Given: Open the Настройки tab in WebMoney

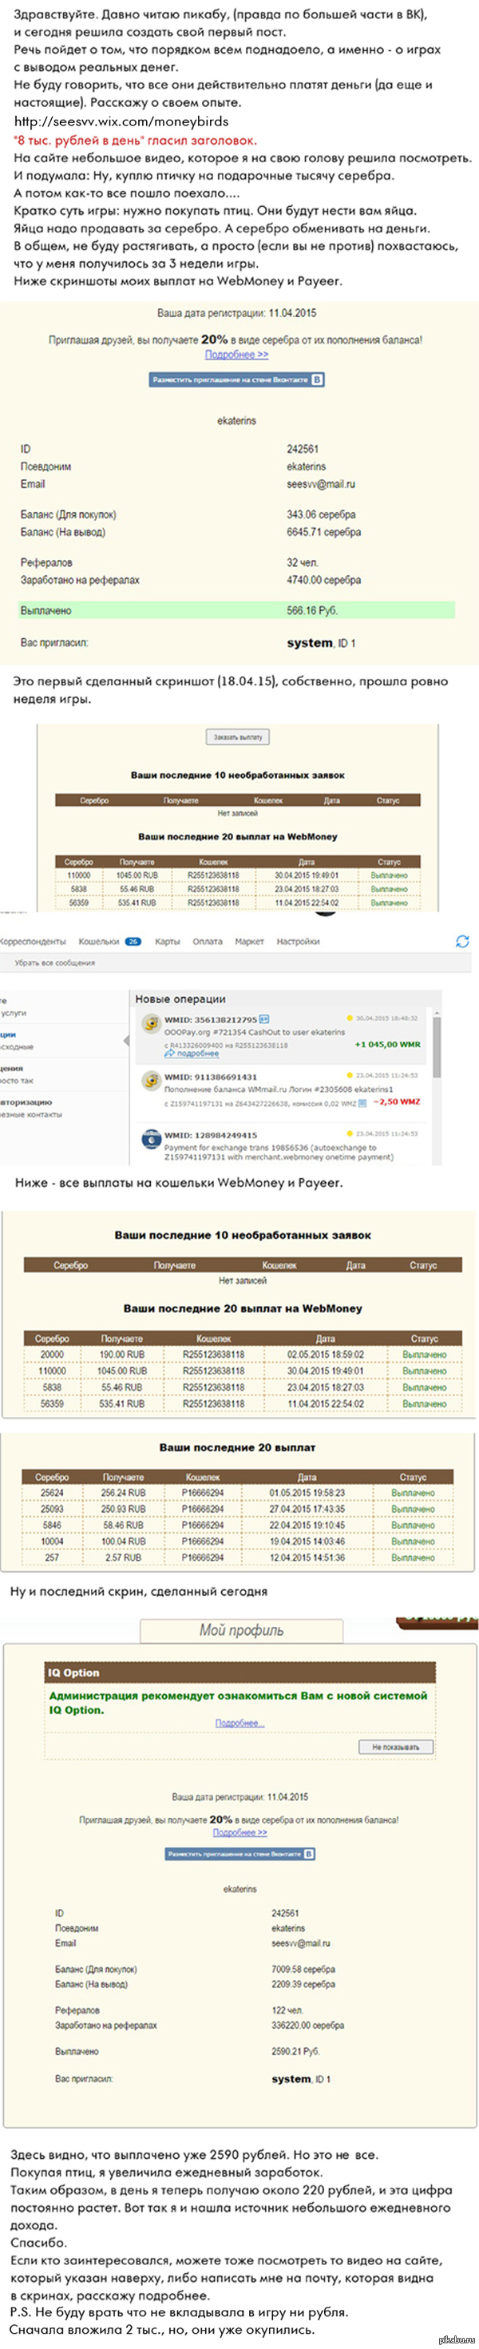Looking at the screenshot, I should [298, 941].
